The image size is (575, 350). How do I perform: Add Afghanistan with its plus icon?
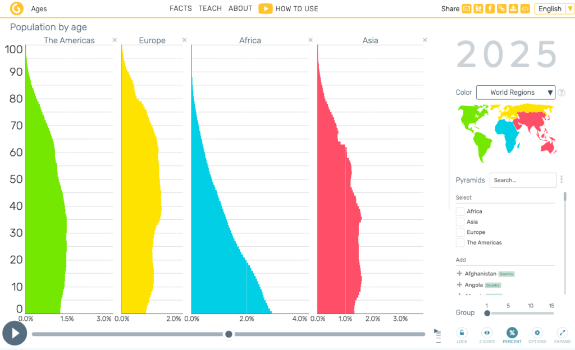pos(459,274)
